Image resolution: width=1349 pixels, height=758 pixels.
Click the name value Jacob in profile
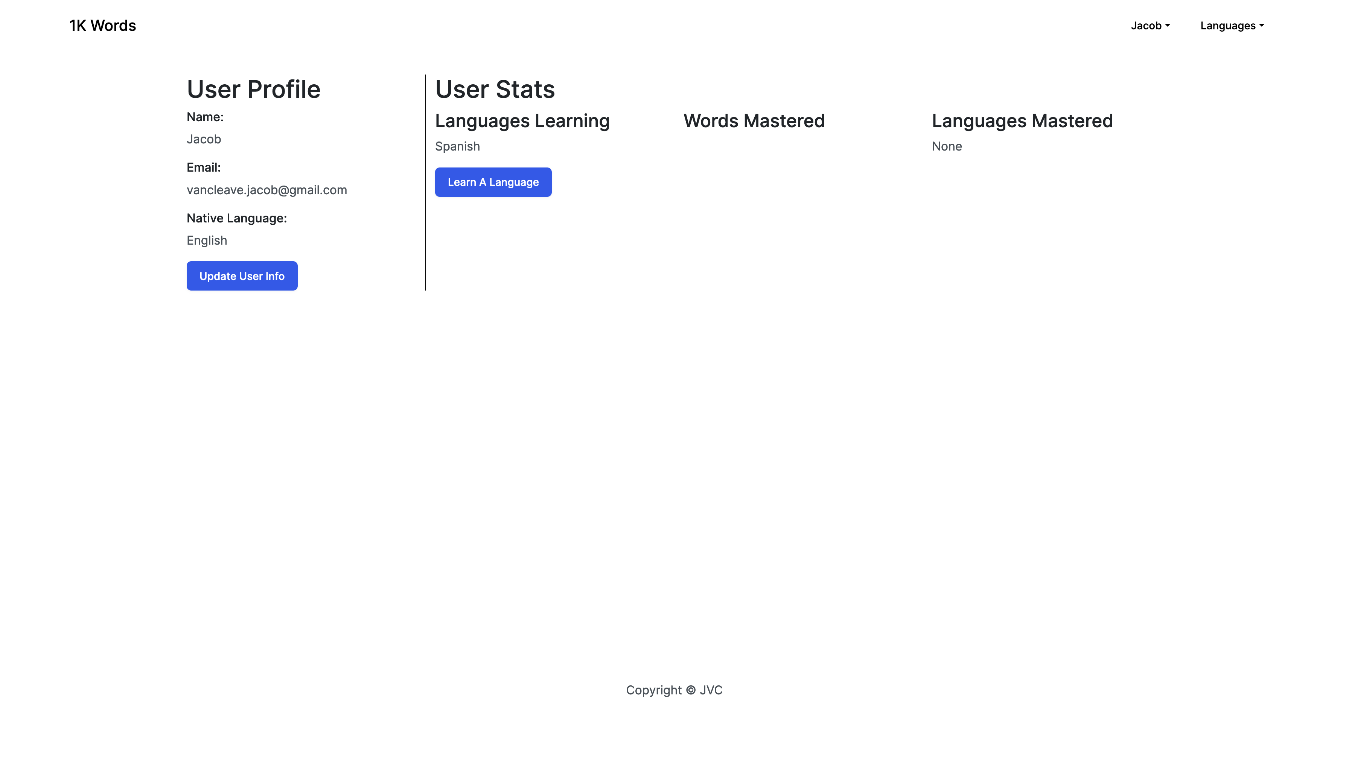pos(204,139)
